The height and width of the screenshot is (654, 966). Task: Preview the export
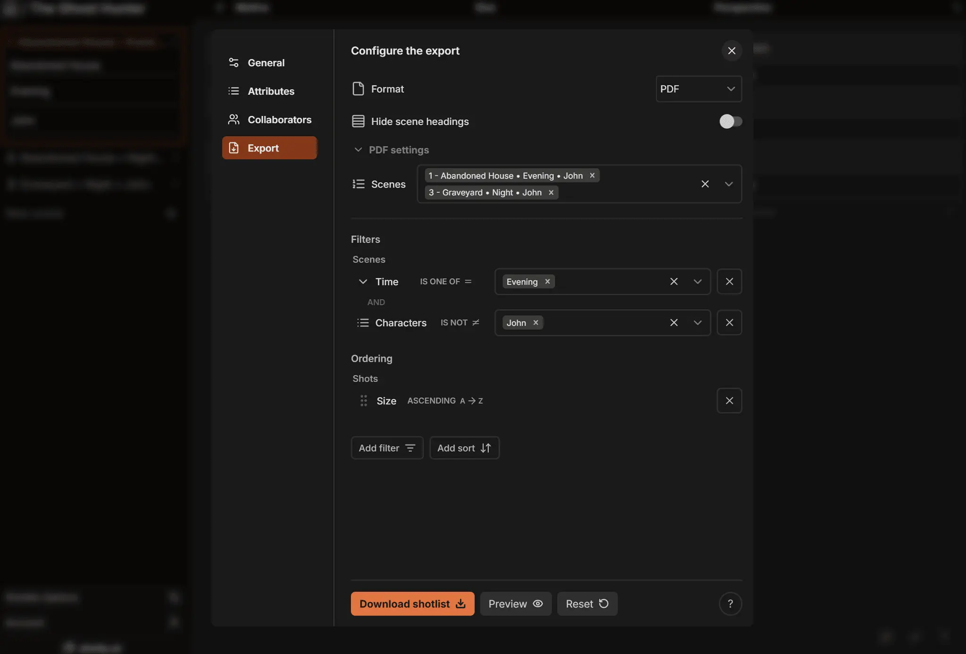click(x=516, y=604)
